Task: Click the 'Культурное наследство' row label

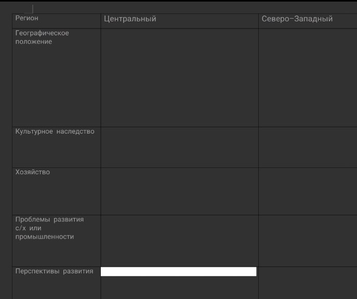Action: point(55,132)
